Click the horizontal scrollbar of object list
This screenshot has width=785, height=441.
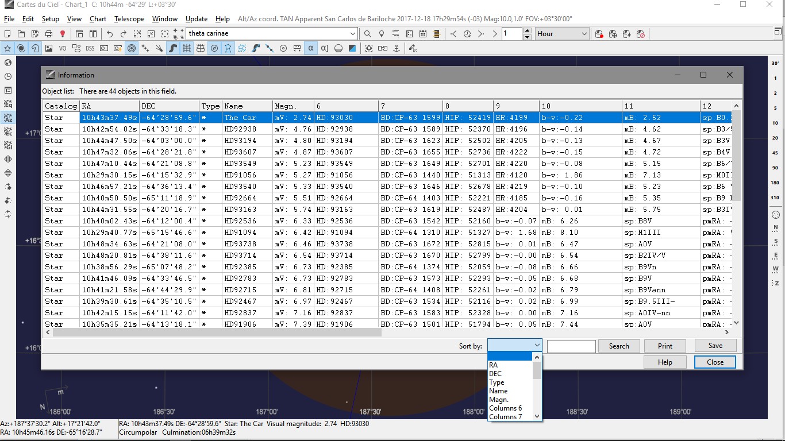217,332
